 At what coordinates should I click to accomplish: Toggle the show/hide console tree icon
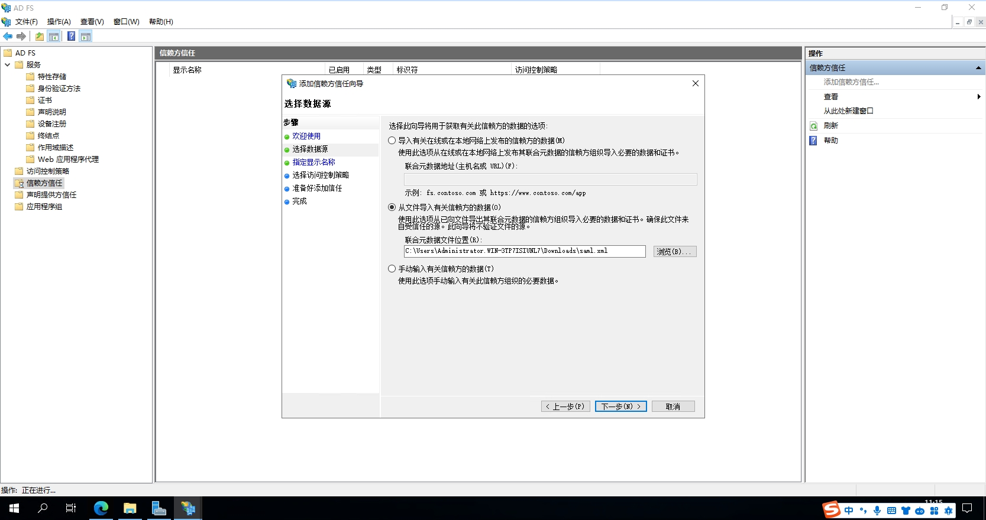click(54, 37)
